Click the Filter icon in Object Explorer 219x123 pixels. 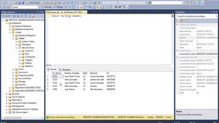click(x=26, y=16)
